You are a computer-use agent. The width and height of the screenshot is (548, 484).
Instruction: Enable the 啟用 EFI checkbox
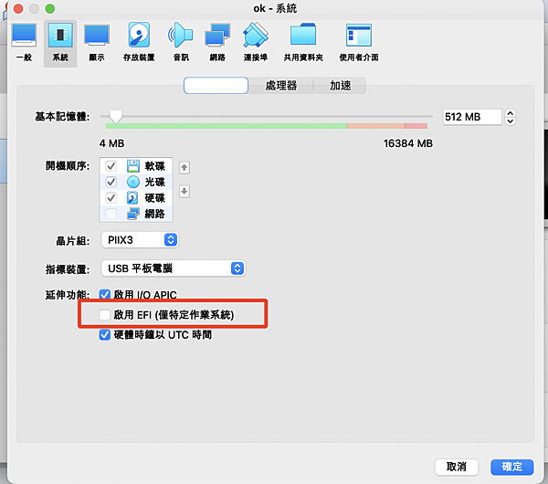point(104,314)
